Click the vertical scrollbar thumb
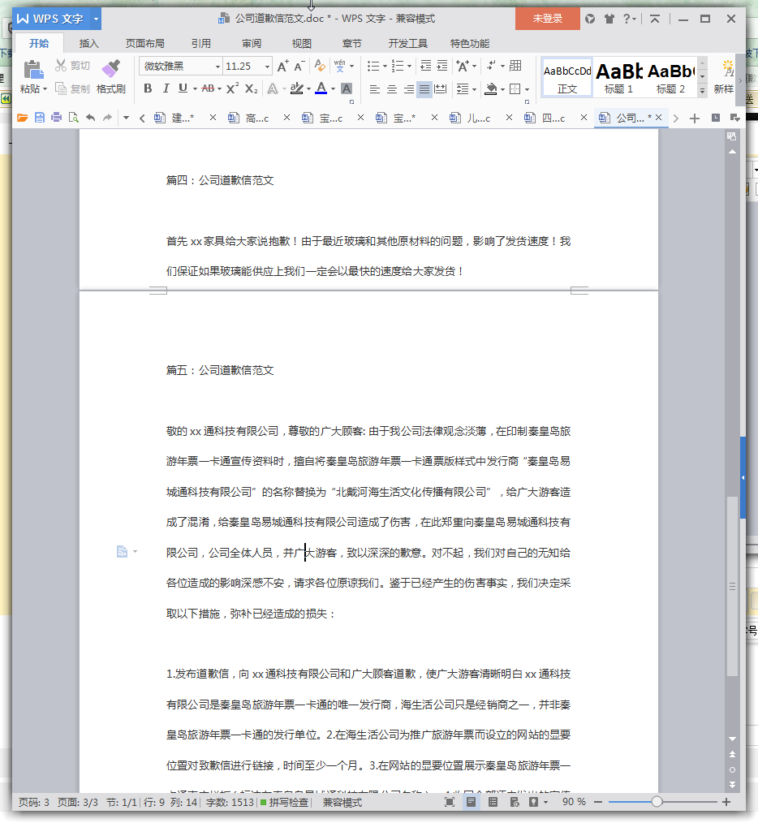Image resolution: width=758 pixels, height=823 pixels. [x=732, y=586]
